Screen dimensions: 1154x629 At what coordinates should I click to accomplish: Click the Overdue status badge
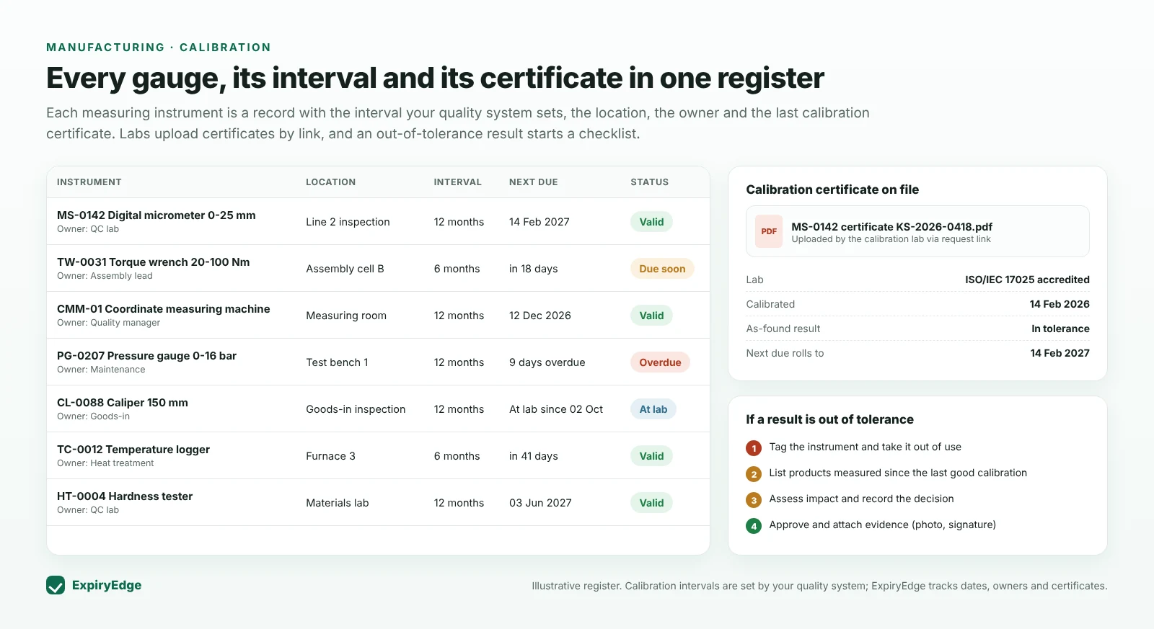660,362
